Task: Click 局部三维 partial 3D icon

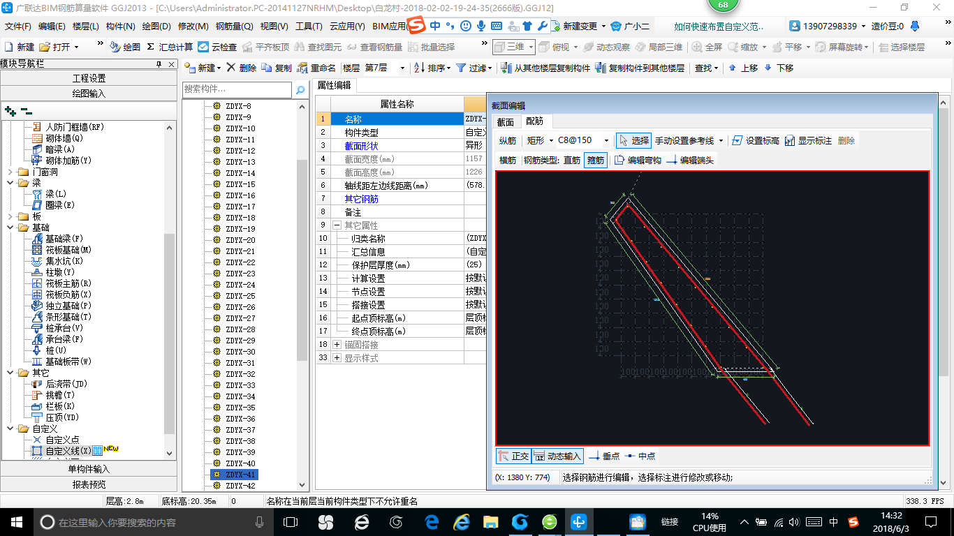Action: 640,47
